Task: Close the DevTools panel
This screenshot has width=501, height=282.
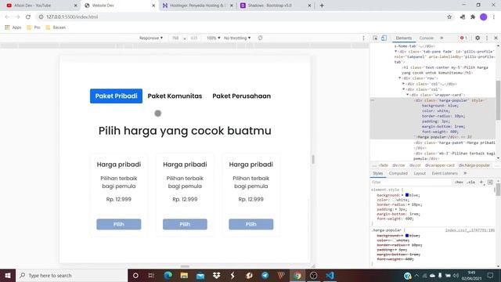Action: pos(496,38)
